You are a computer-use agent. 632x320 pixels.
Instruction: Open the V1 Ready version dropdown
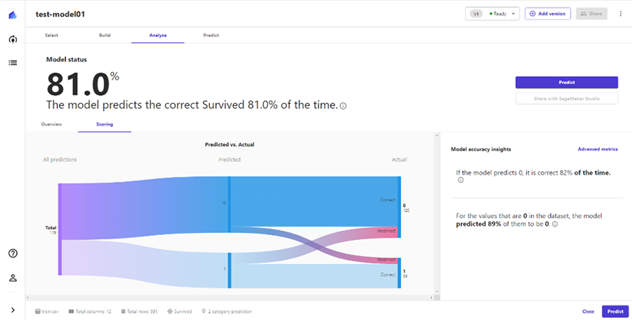coord(492,14)
